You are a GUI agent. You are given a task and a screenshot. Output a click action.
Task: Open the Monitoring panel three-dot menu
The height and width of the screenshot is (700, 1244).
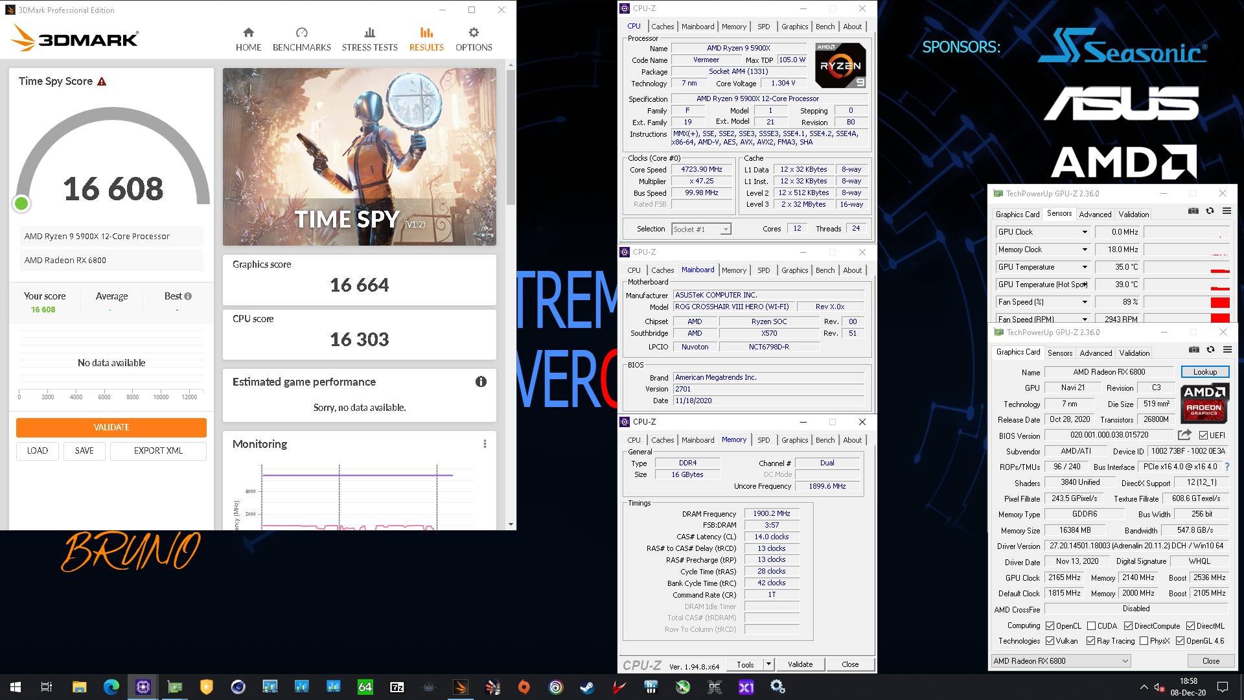[485, 444]
